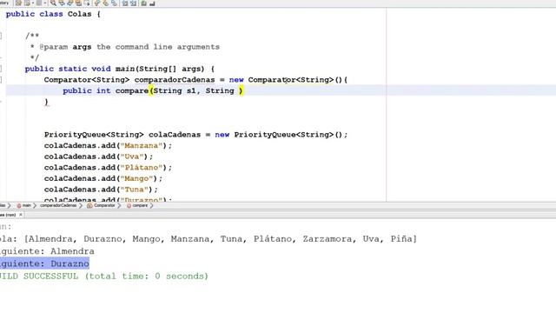Click the 'Almendra' next-element output line
Viewport: 556px width, 313px height.
pyautogui.click(x=47, y=251)
